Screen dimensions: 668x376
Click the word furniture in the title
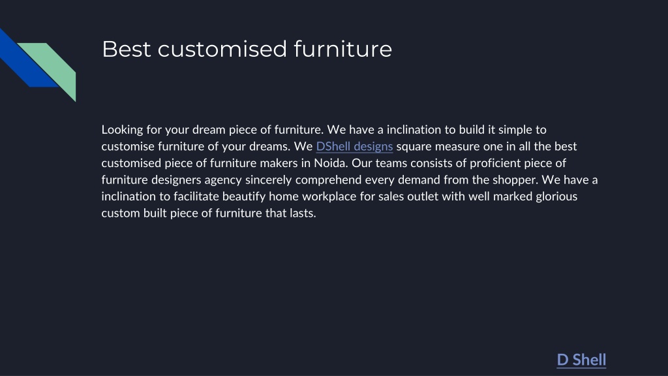click(x=342, y=49)
